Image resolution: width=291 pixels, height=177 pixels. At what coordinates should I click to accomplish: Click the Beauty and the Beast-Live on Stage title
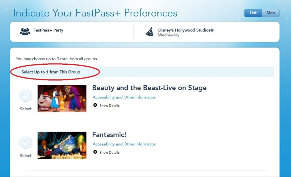click(149, 88)
